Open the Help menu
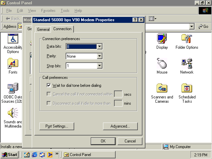Image resolution: width=212 pixels, height=159 pixels. click(x=78, y=11)
